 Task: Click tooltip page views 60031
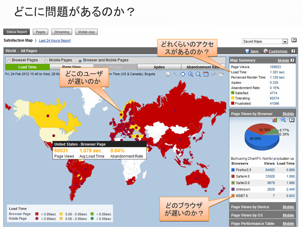pos(61,151)
